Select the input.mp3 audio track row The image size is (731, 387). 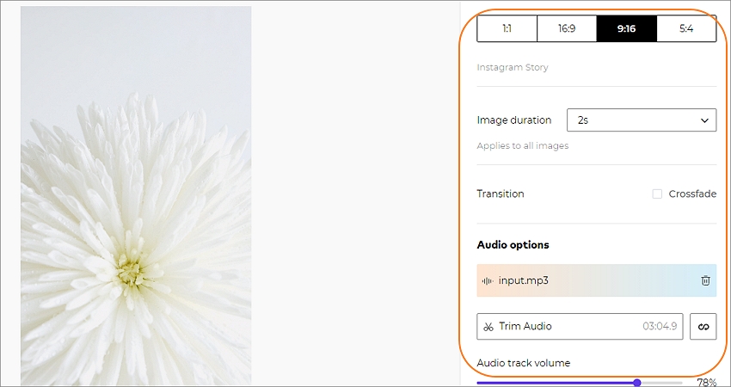tap(597, 280)
